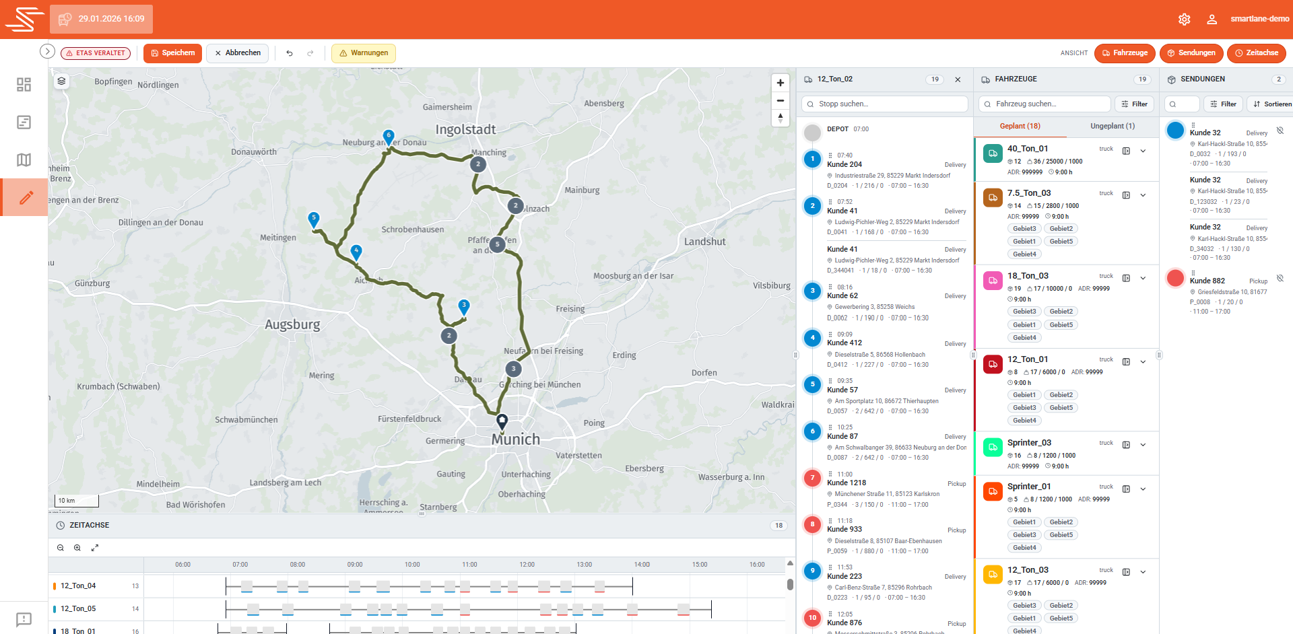
Task: Open details icon for Sprinter_03
Action: coord(1126,445)
